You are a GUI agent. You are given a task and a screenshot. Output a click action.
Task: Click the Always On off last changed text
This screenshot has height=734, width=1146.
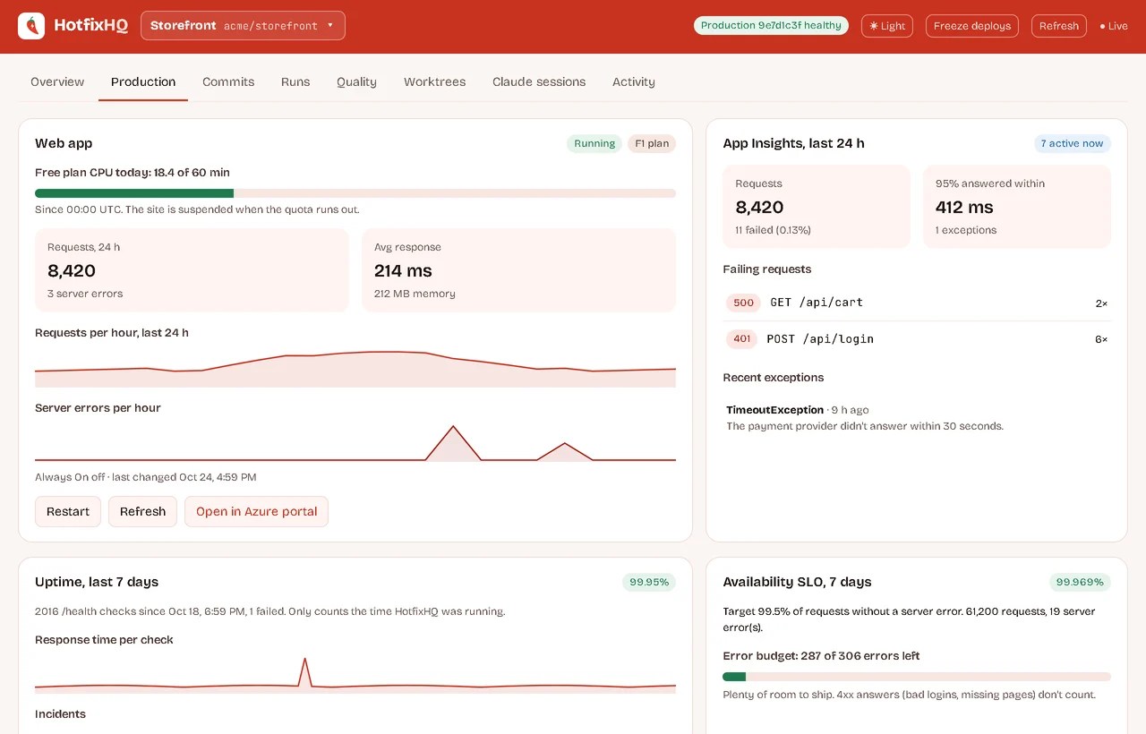click(146, 477)
